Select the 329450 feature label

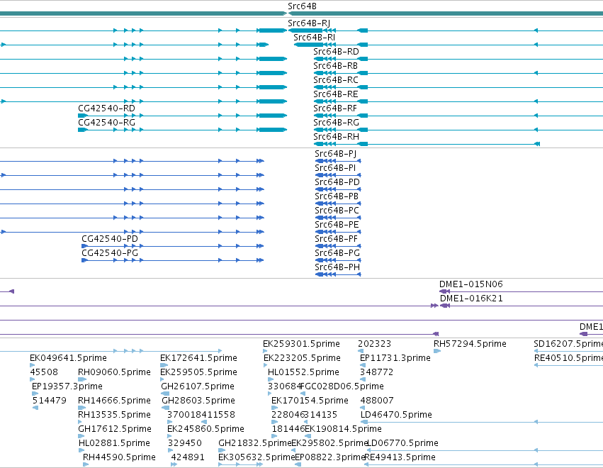(185, 444)
